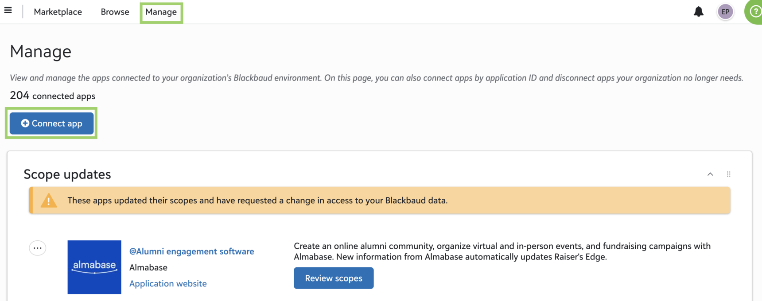Go to the Marketplace tab
Viewport: 762px width, 301px height.
[x=58, y=12]
